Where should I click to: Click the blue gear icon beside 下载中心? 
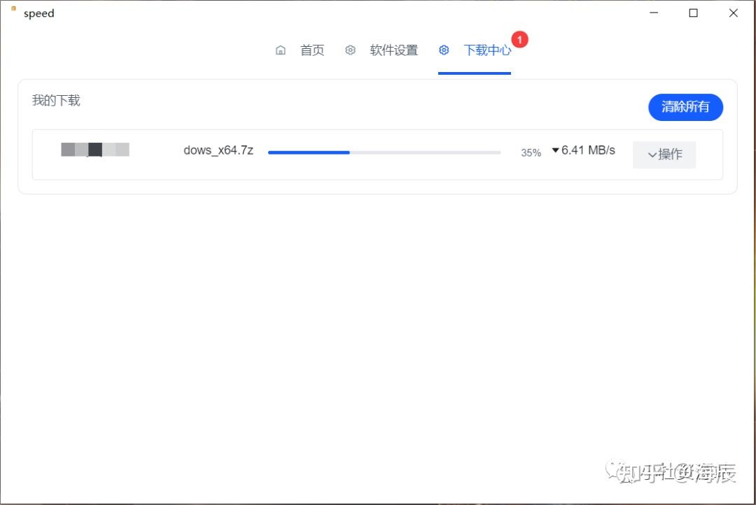(x=444, y=50)
